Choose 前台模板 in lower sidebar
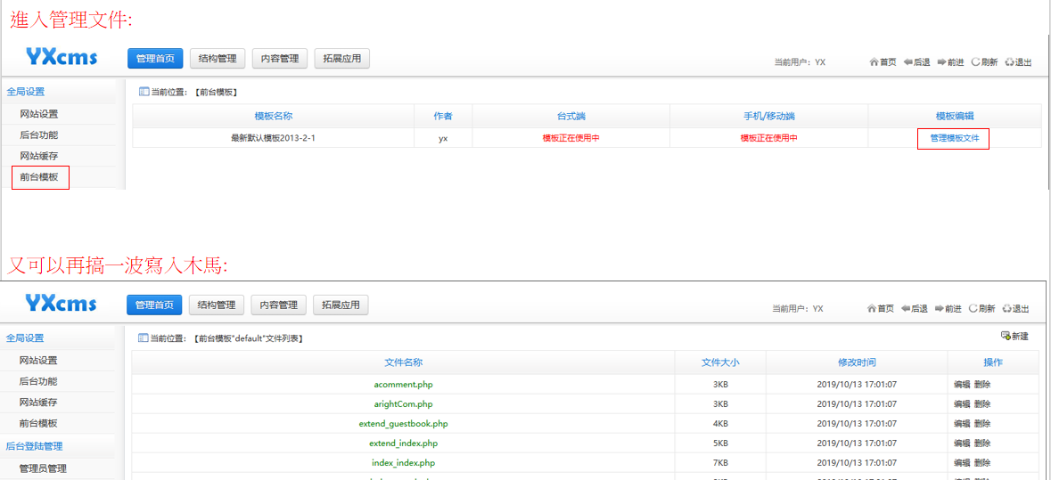 [x=38, y=424]
